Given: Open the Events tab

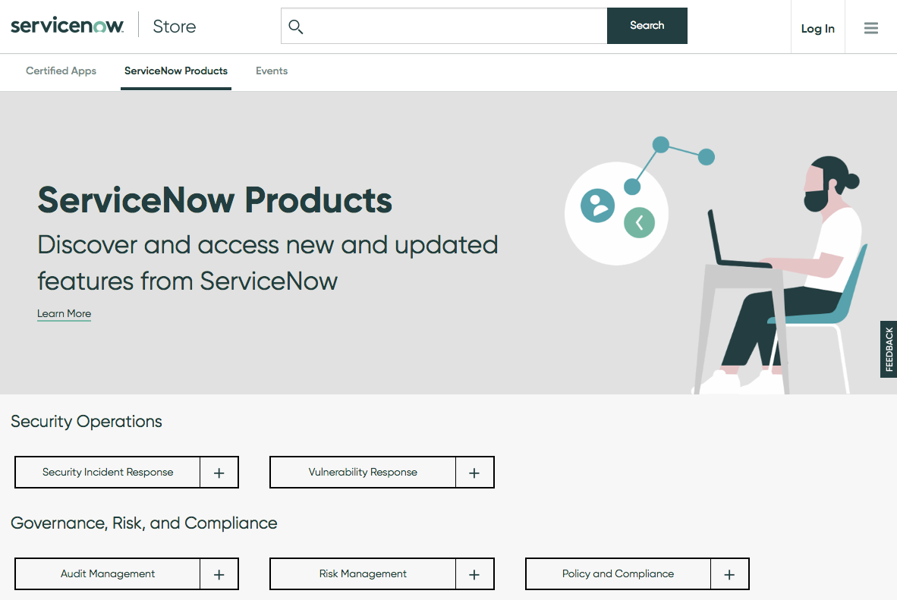Looking at the screenshot, I should pos(272,71).
